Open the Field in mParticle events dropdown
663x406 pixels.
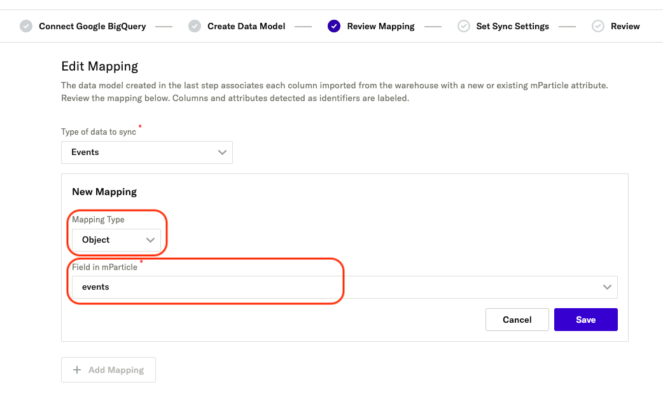pos(345,287)
